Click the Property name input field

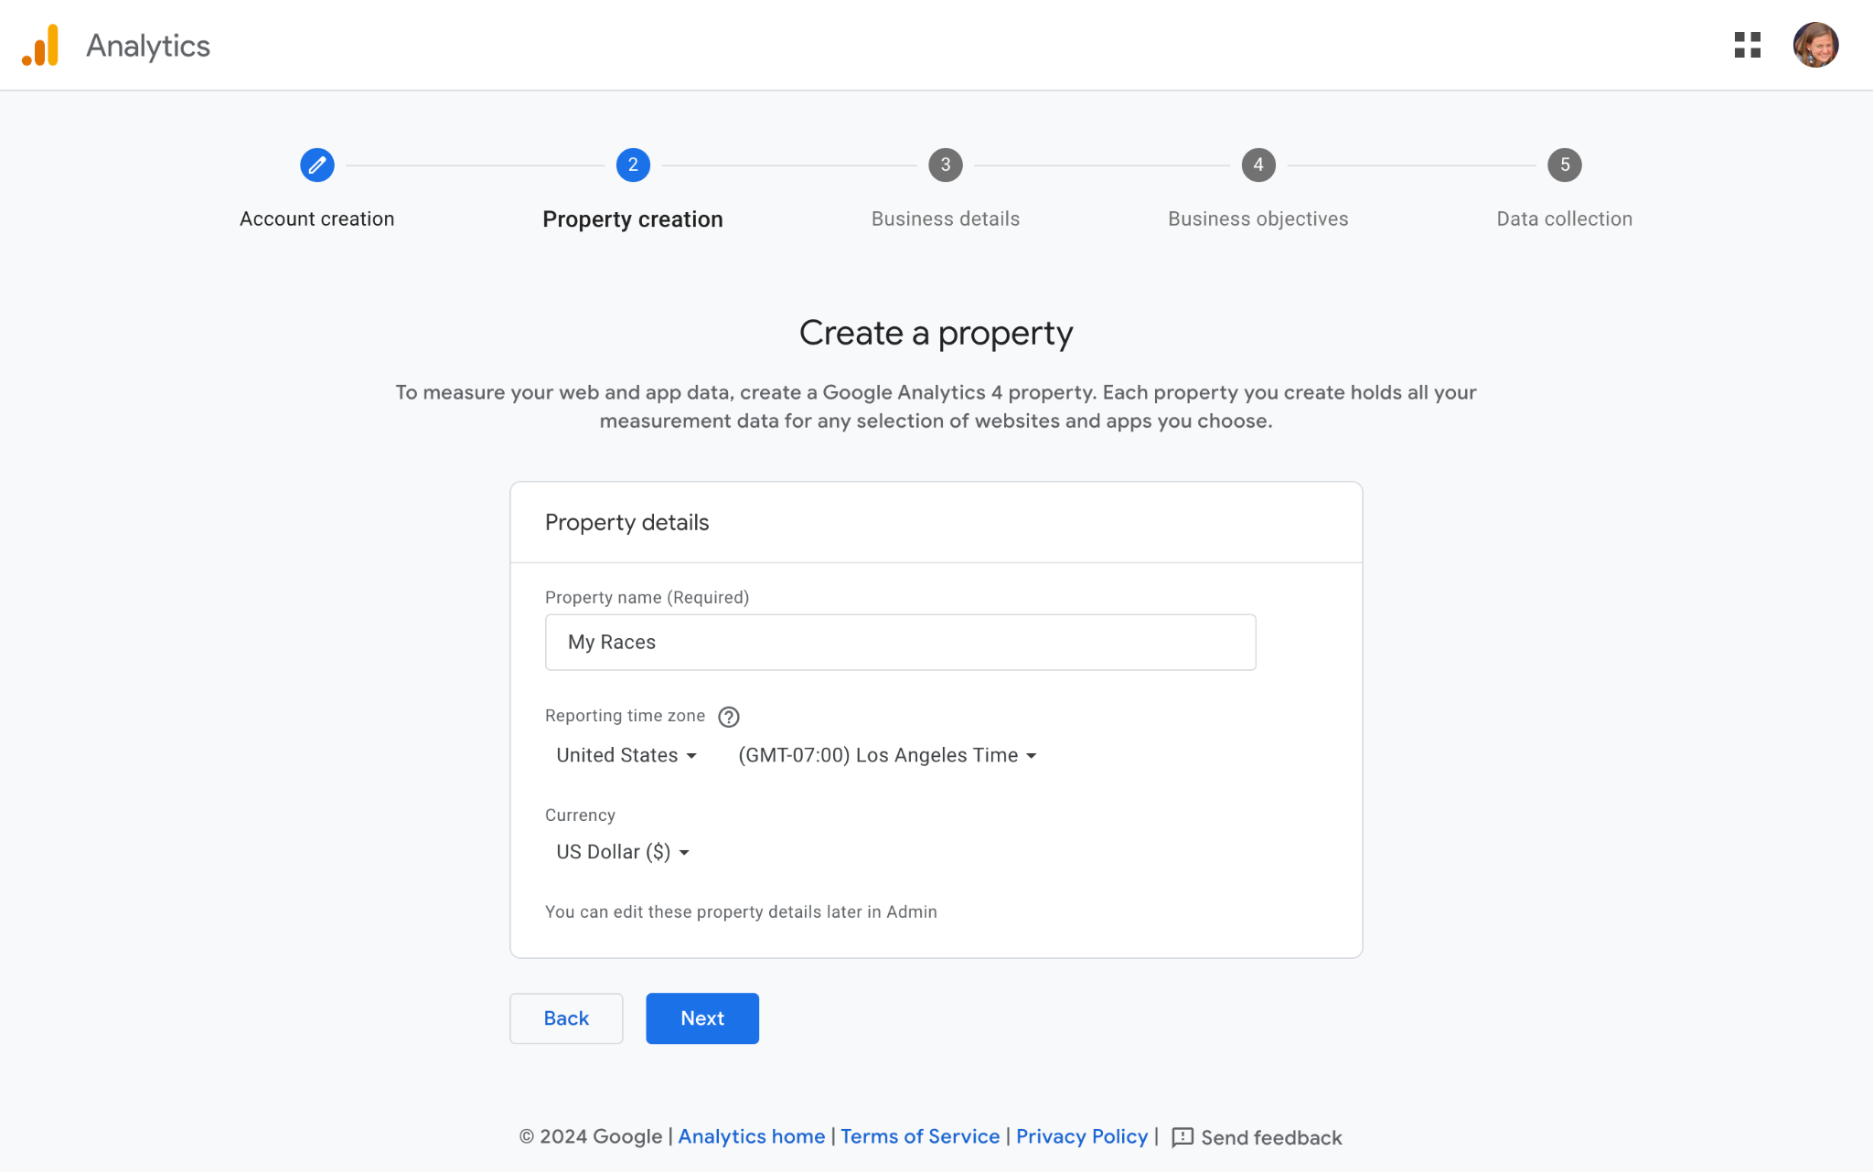(x=900, y=643)
